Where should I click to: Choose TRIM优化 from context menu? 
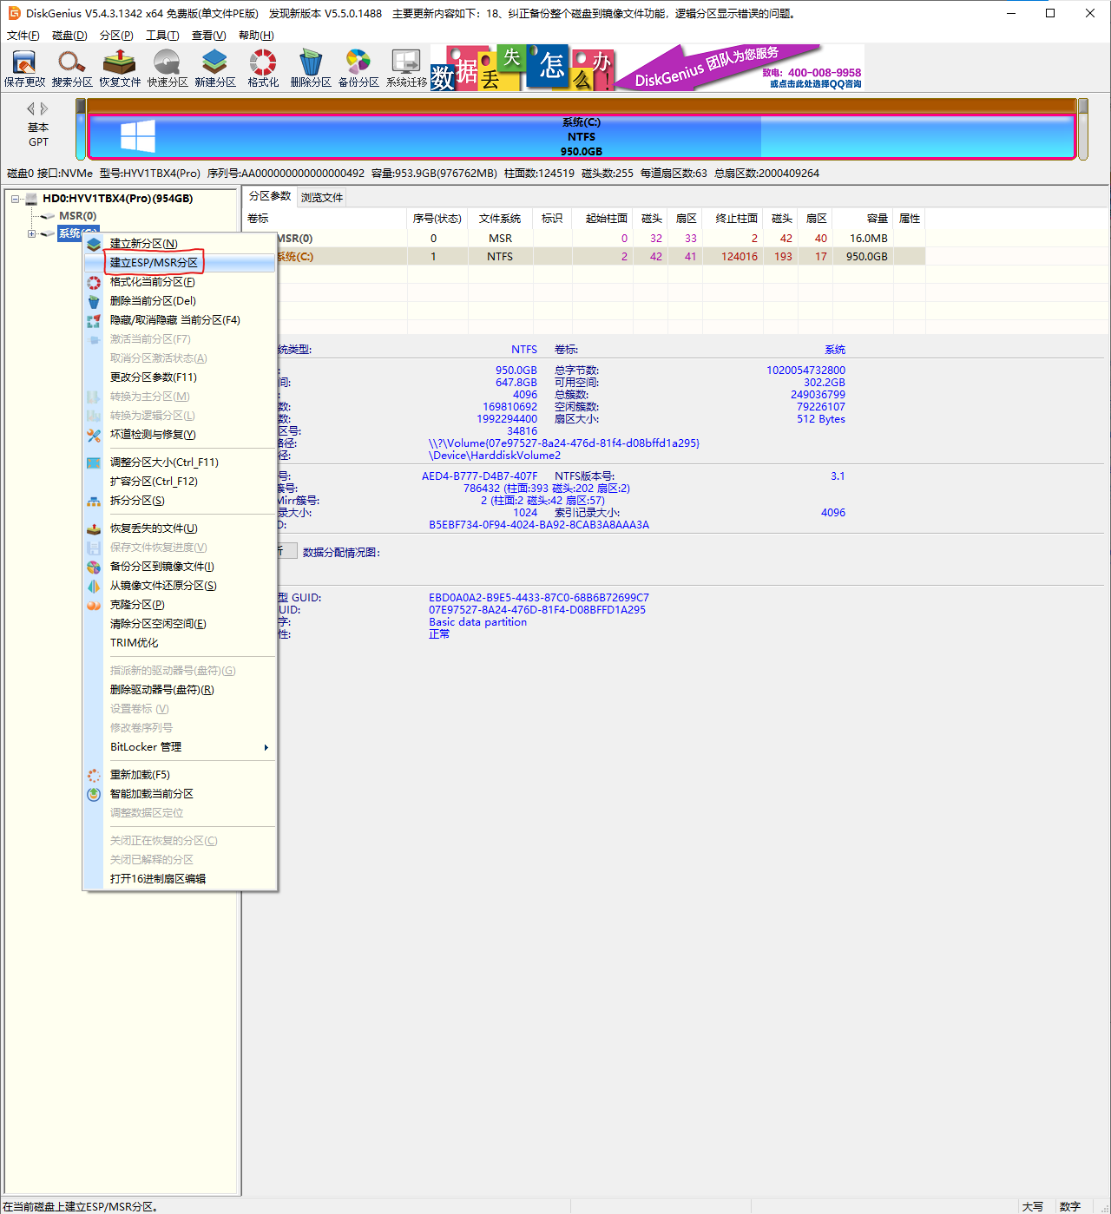tap(181, 643)
